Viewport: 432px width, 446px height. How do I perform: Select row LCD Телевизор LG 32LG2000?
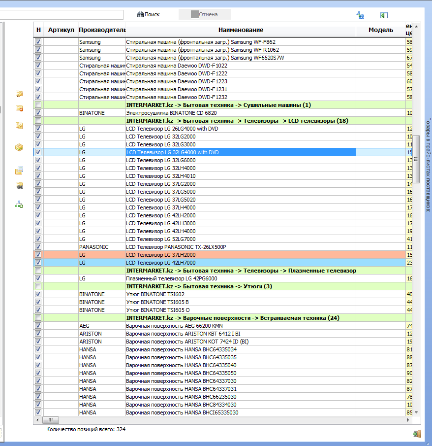[x=223, y=137]
